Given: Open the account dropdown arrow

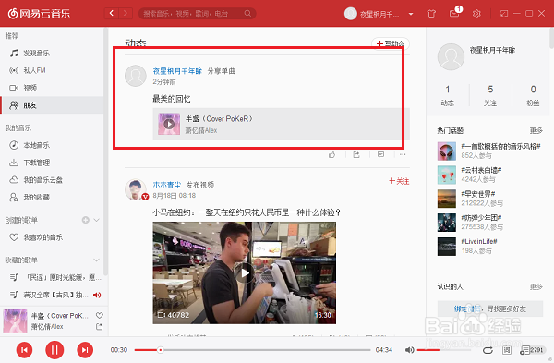Looking at the screenshot, I should pyautogui.click(x=411, y=14).
